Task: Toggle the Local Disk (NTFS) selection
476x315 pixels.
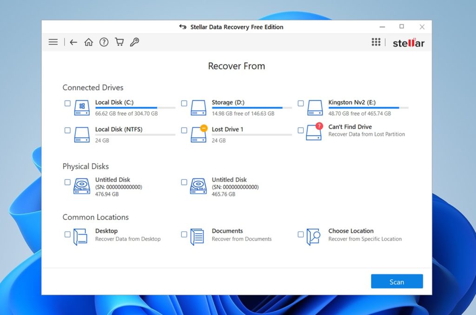Action: point(67,131)
